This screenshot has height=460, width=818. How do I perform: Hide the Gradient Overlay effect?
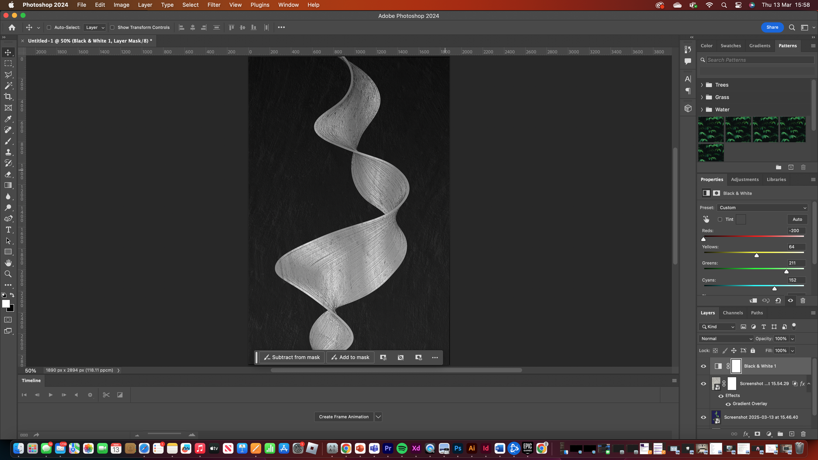pos(728,404)
